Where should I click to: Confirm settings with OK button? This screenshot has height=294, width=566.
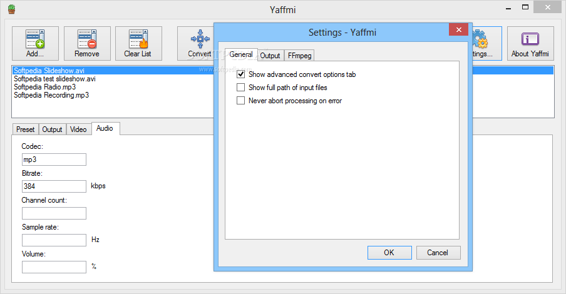coord(389,253)
